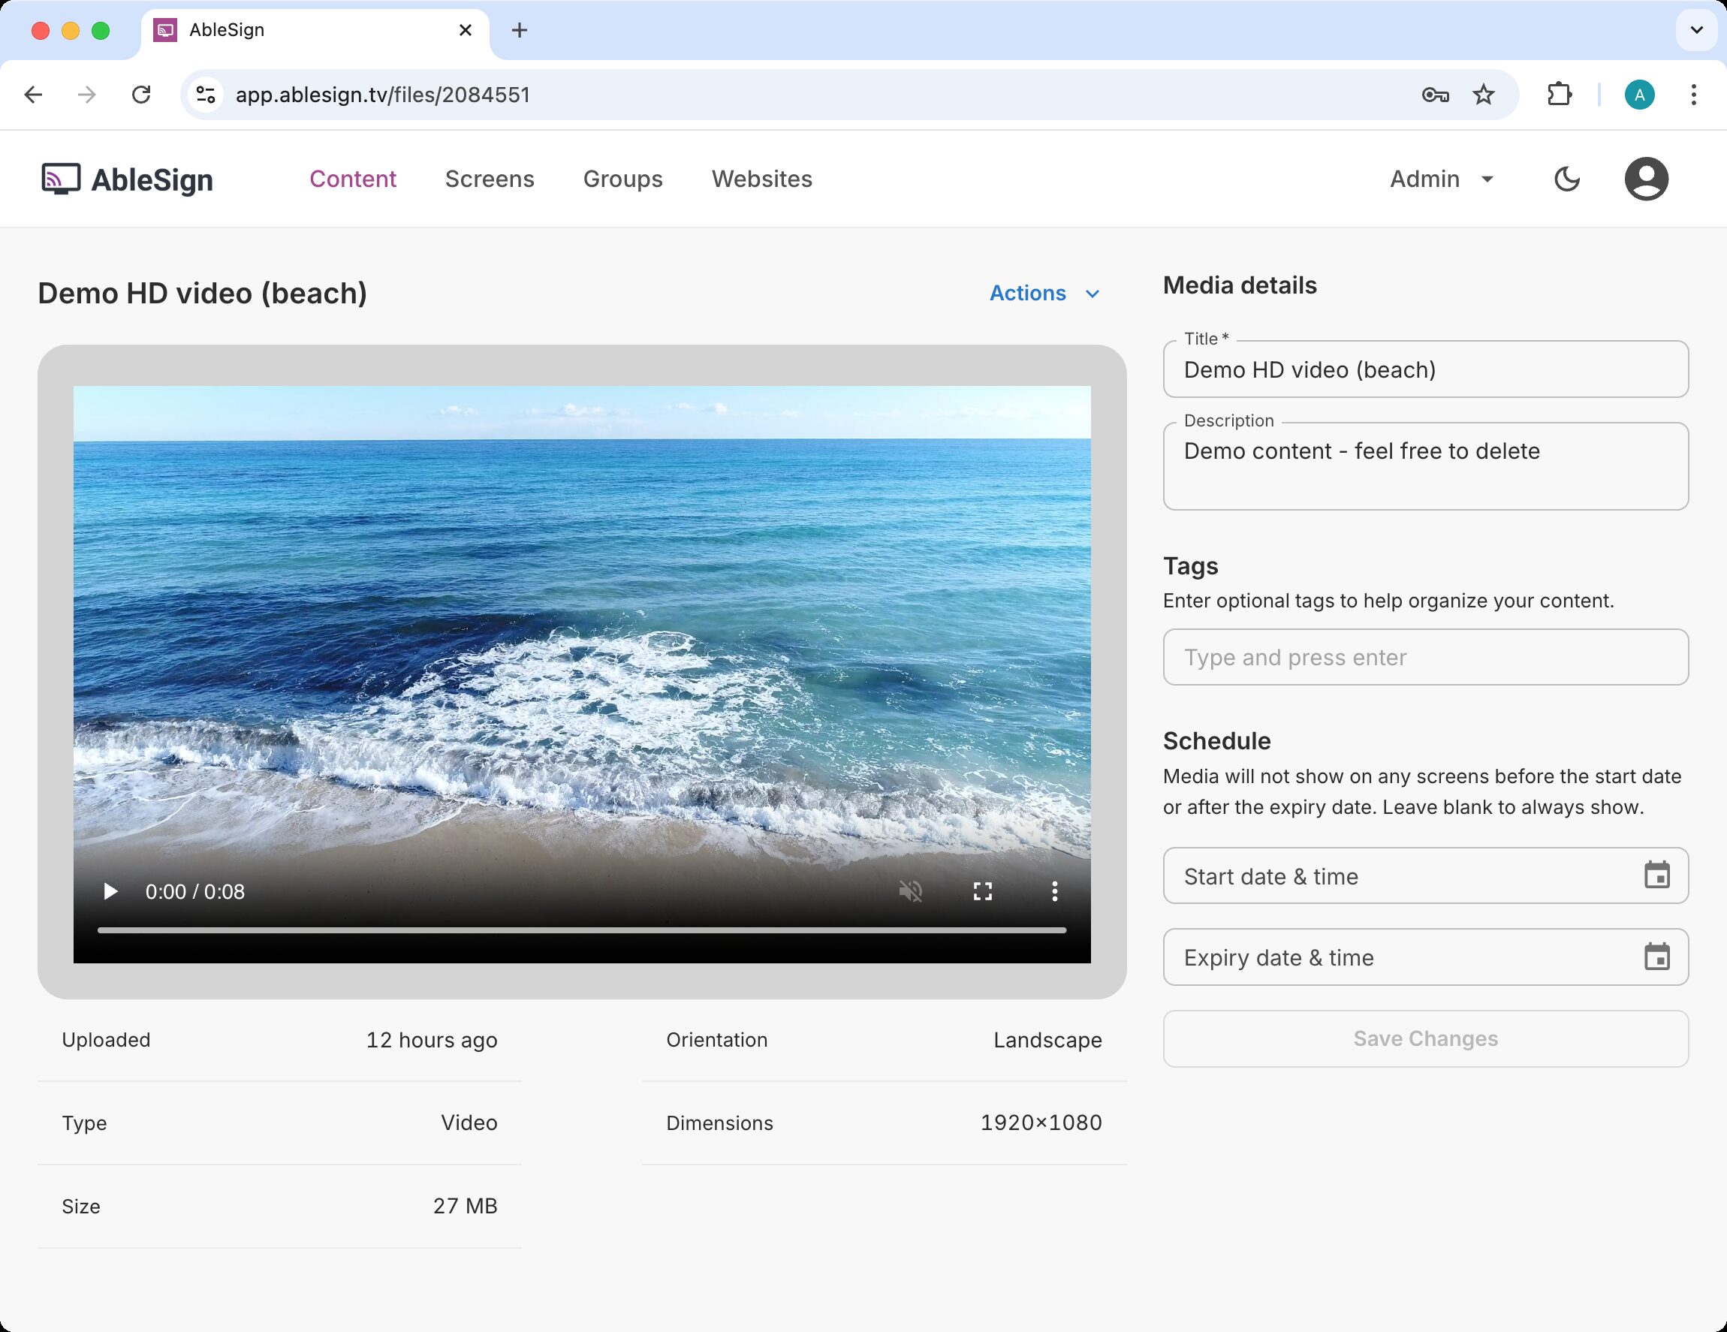This screenshot has height=1332, width=1727.
Task: Switch to the Screens tab
Action: (490, 179)
